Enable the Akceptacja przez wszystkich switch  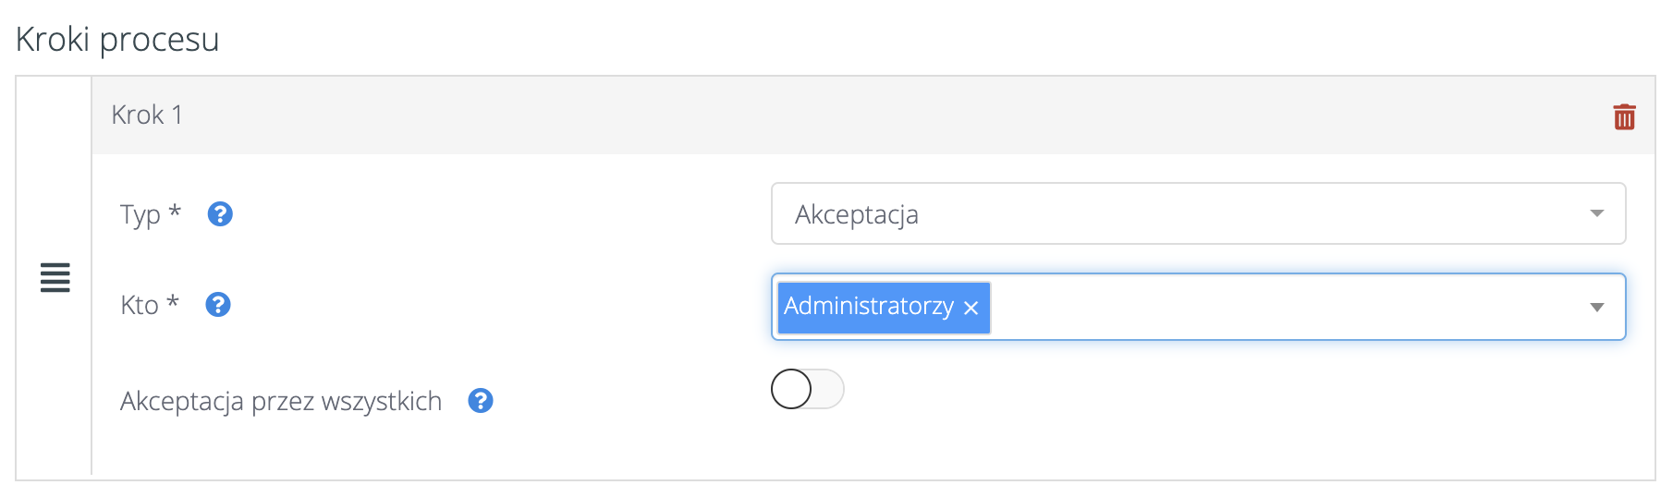(807, 389)
